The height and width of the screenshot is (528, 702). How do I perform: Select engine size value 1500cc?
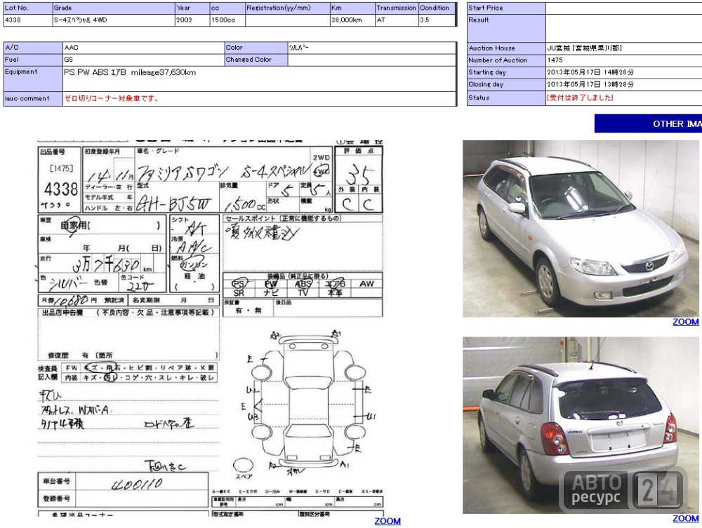point(223,20)
